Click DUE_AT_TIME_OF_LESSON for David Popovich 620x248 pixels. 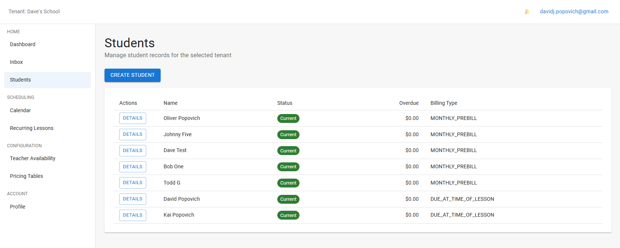click(x=462, y=199)
